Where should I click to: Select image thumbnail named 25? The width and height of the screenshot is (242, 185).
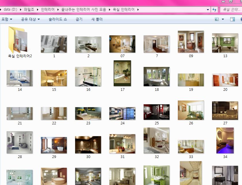pos(157,112)
